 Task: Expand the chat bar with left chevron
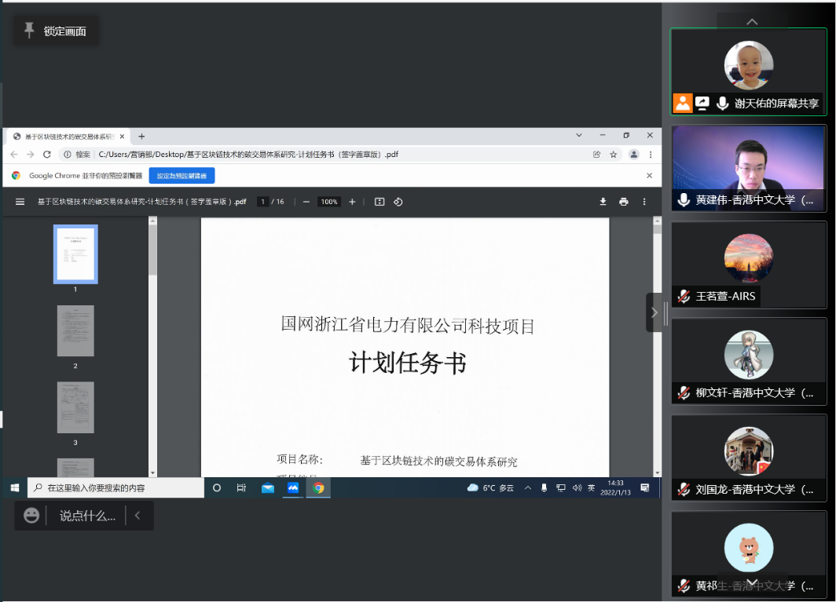coord(137,515)
